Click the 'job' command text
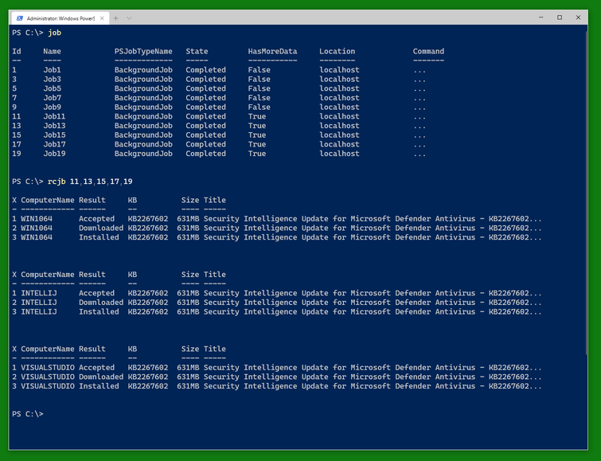 click(x=54, y=33)
